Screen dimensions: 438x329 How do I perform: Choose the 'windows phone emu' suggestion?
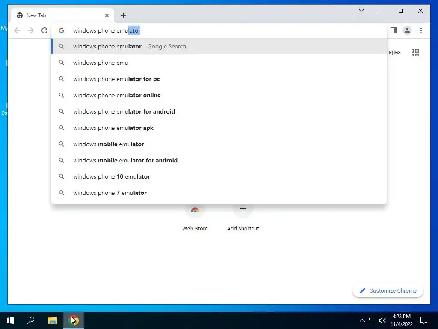[219, 63]
